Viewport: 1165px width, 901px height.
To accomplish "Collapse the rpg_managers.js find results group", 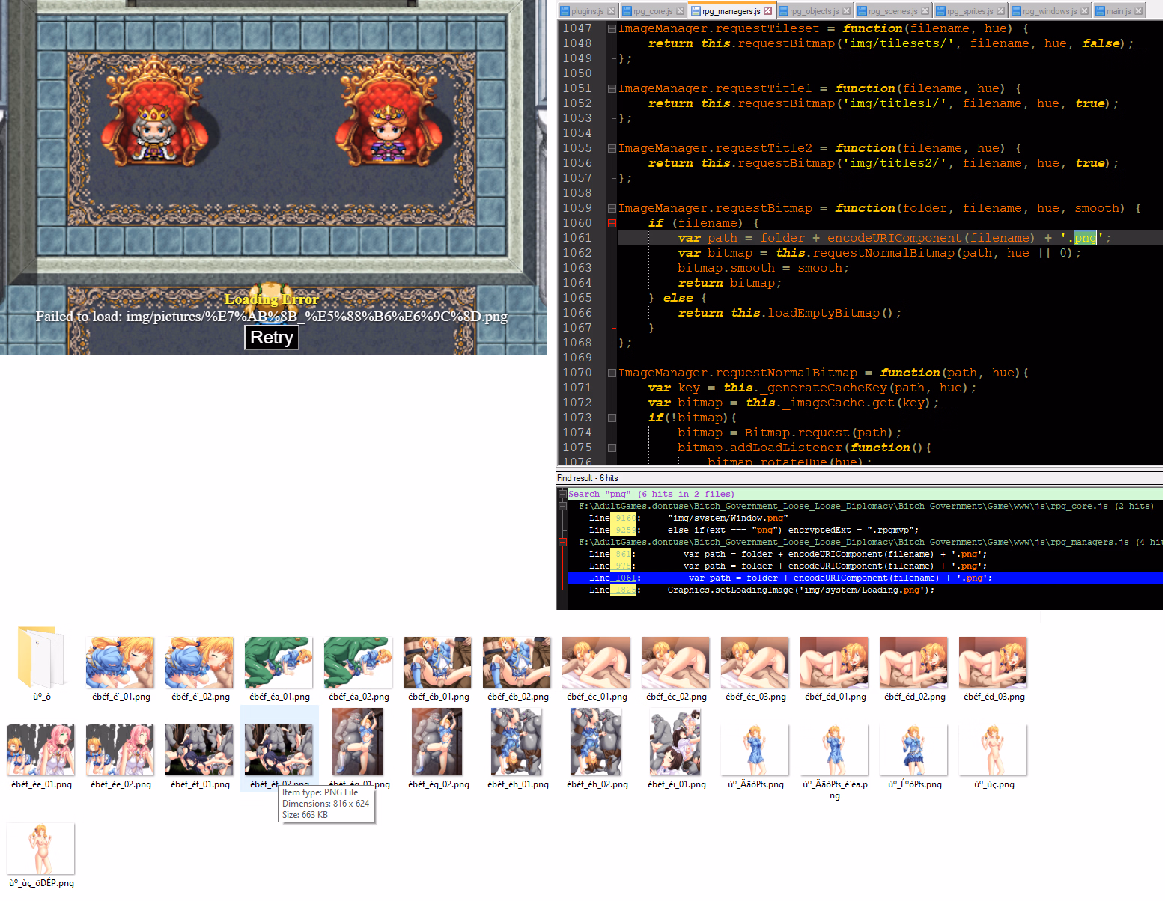I will tap(562, 542).
